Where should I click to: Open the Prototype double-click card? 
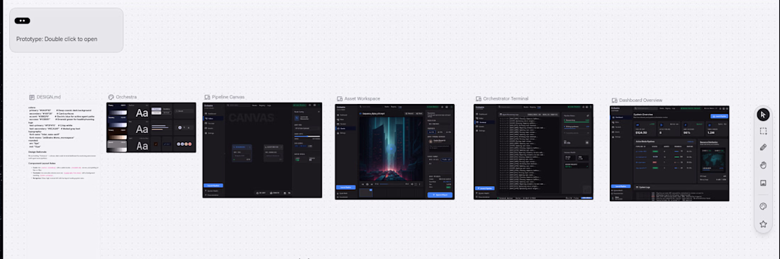point(66,30)
